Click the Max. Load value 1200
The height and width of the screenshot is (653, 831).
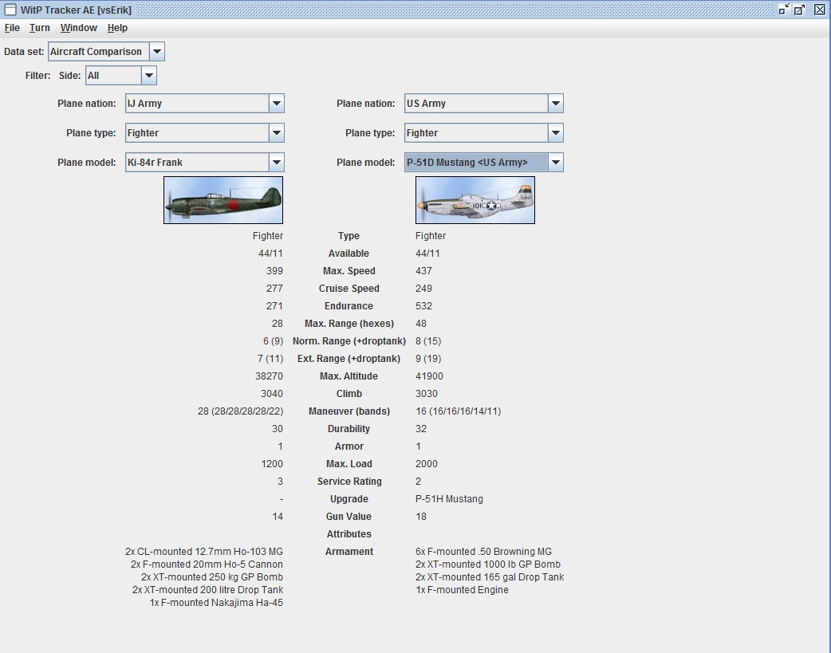pos(272,464)
